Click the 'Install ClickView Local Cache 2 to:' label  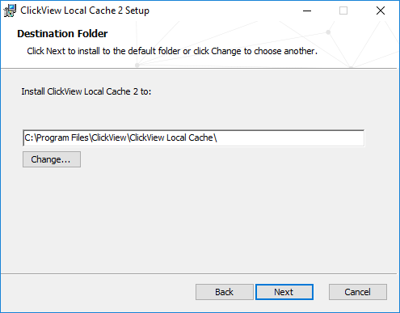86,91
